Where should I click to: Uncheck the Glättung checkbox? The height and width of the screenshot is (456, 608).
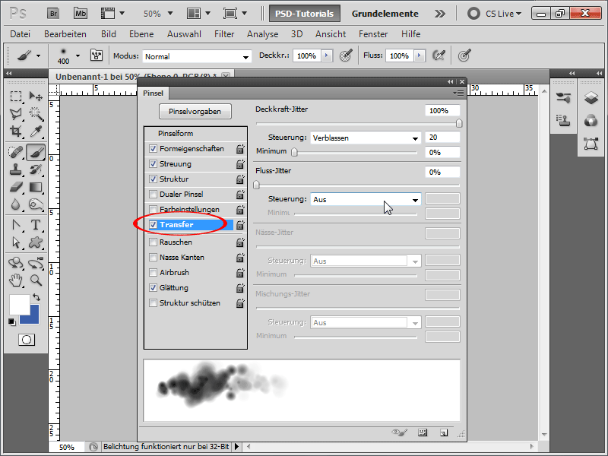[x=154, y=288]
